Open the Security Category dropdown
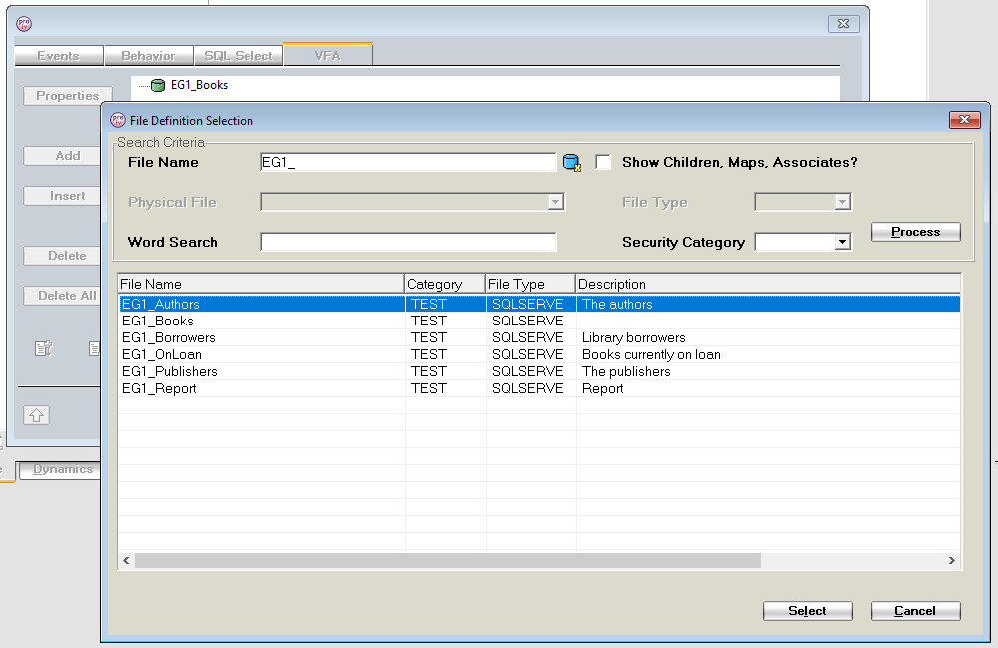 point(842,242)
